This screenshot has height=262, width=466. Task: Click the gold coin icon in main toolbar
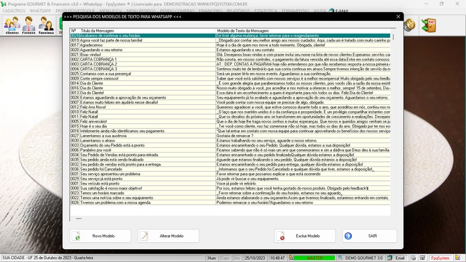pos(409,25)
